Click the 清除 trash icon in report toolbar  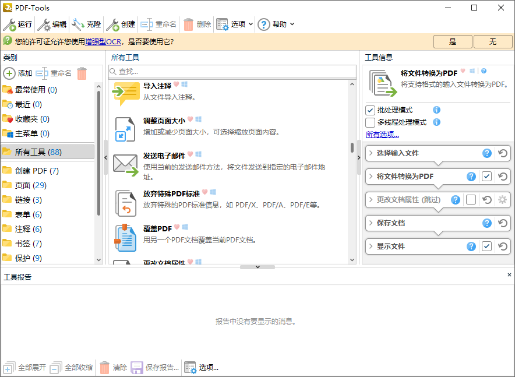coord(104,368)
